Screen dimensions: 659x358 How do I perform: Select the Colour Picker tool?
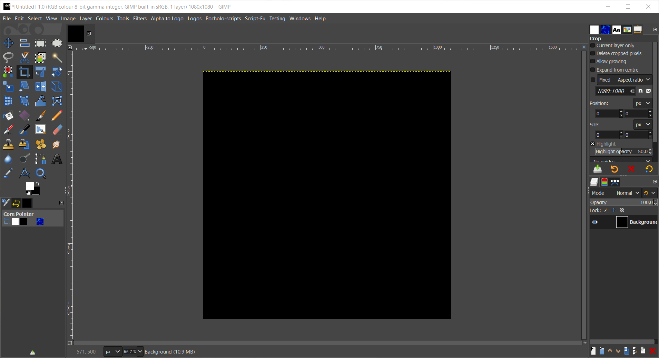(x=8, y=173)
